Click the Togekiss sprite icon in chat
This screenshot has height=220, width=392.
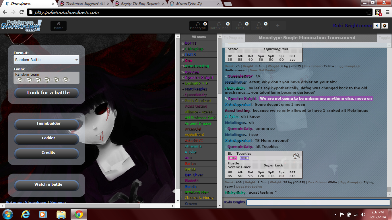coord(296,156)
